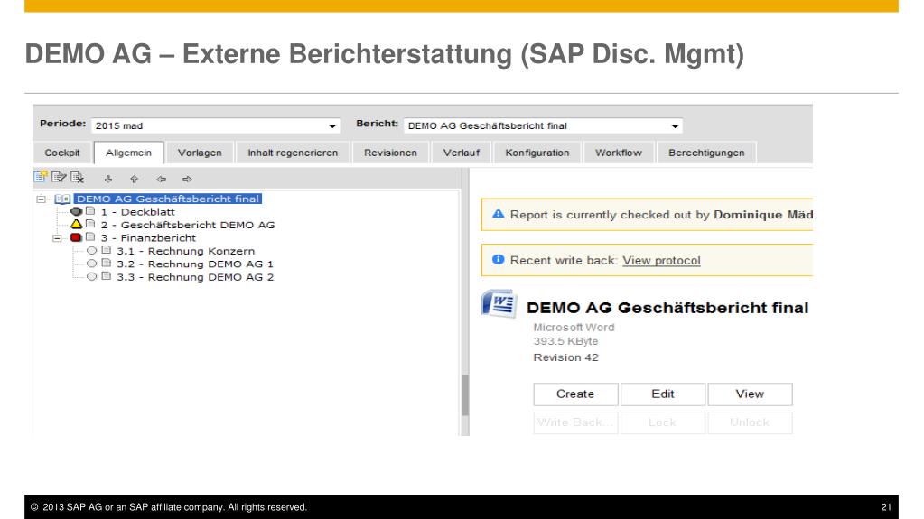Click the tree panel vertical scrollbar thumb
This screenshot has height=519, width=924.
coord(465,395)
